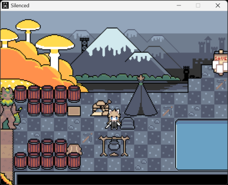Screen dimensions: 228x185
Task: Select the cat-eared player character
Action: pos(114,119)
